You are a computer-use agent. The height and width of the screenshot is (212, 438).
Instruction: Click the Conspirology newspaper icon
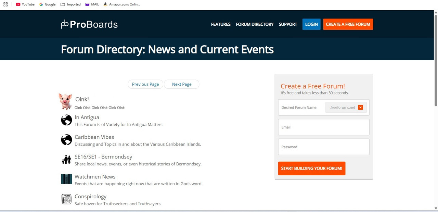click(x=66, y=199)
